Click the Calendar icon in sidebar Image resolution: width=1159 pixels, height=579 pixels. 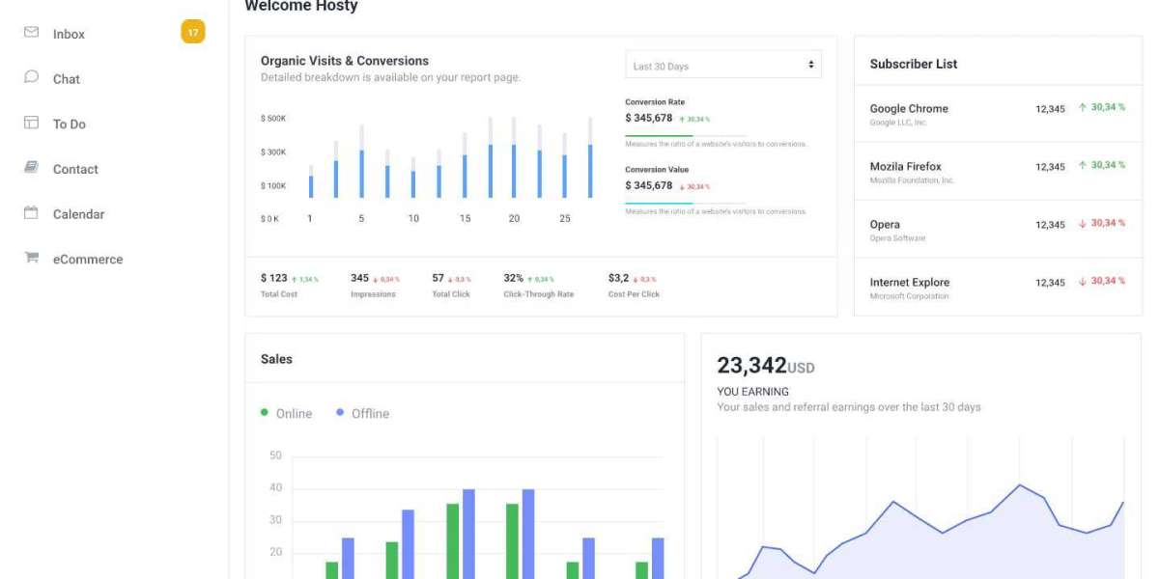[32, 213]
